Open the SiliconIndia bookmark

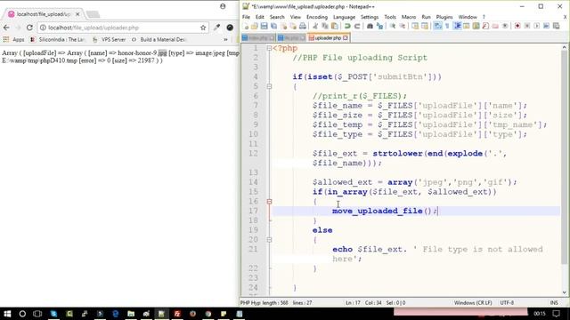click(x=58, y=39)
